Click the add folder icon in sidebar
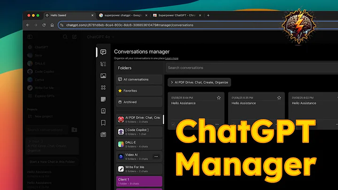The width and height of the screenshot is (338, 190). point(74,129)
